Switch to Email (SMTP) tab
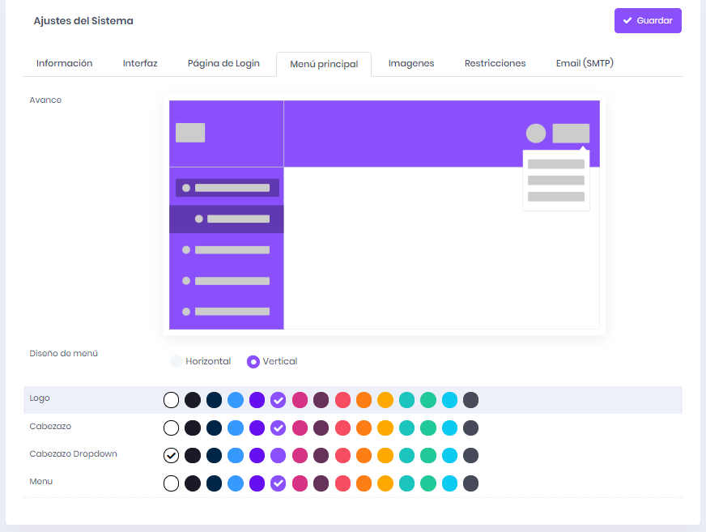The width and height of the screenshot is (706, 532). coord(585,63)
